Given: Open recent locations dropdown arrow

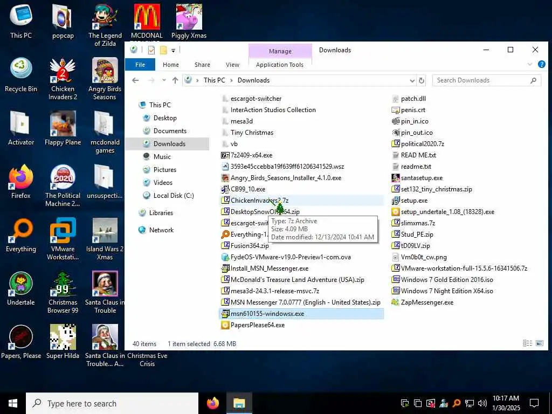Looking at the screenshot, I should pyautogui.click(x=164, y=80).
